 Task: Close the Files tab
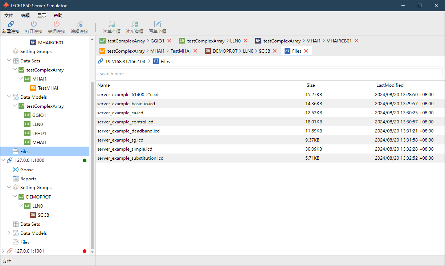(x=306, y=51)
